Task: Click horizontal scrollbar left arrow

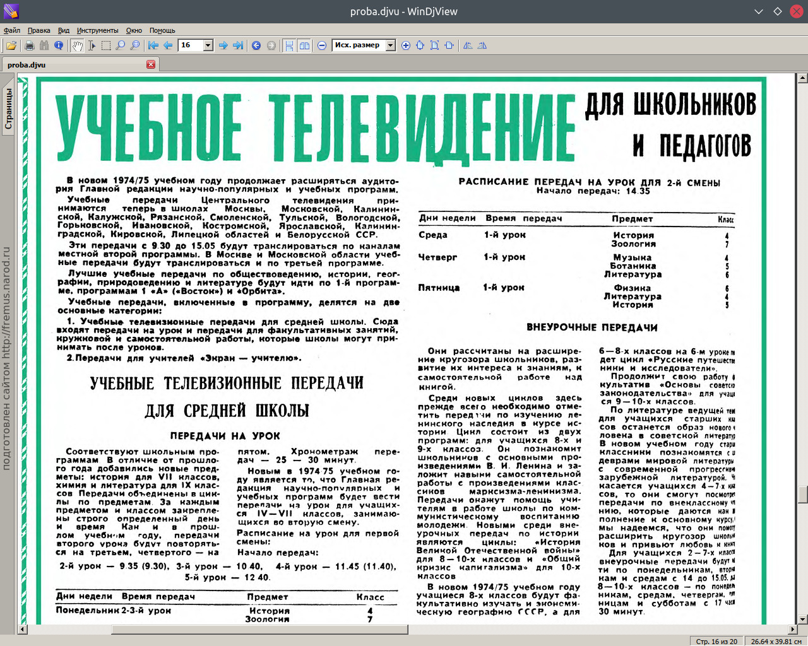Action: (23, 630)
